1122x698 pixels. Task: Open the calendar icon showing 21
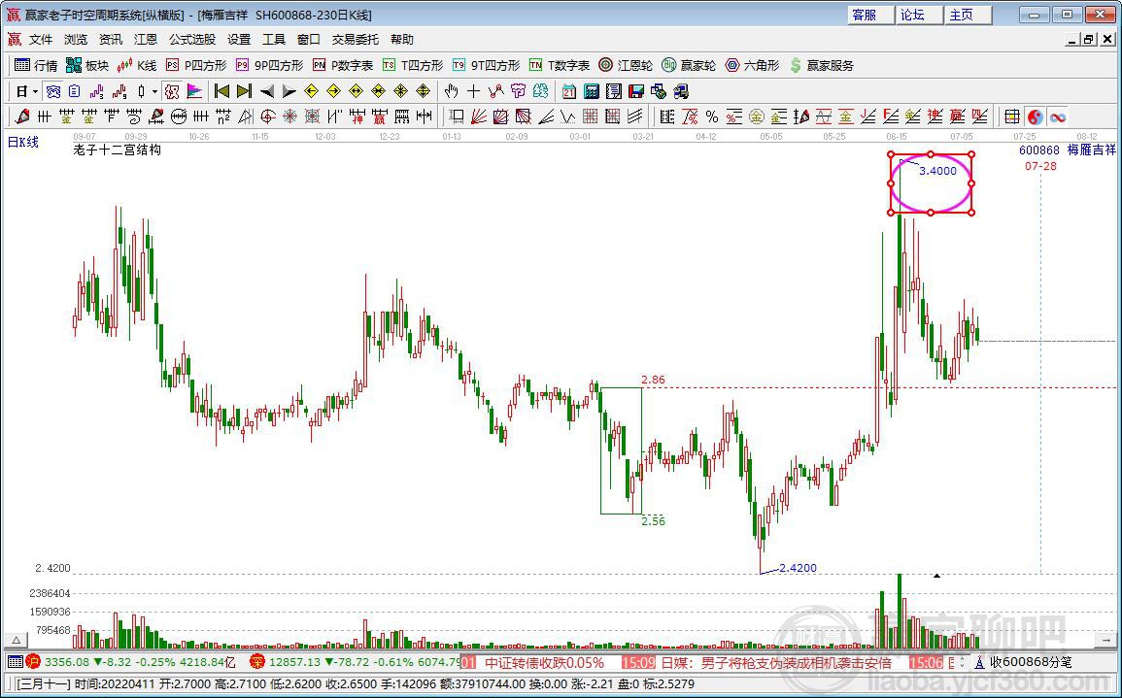(x=569, y=91)
